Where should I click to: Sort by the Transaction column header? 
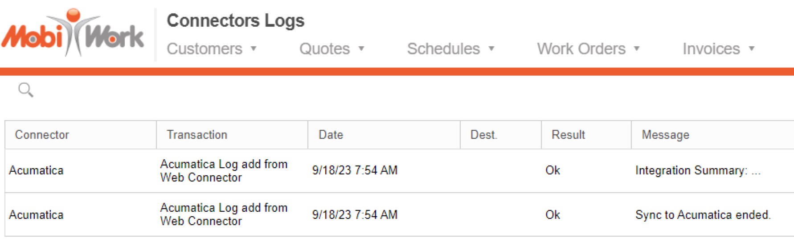(x=197, y=135)
